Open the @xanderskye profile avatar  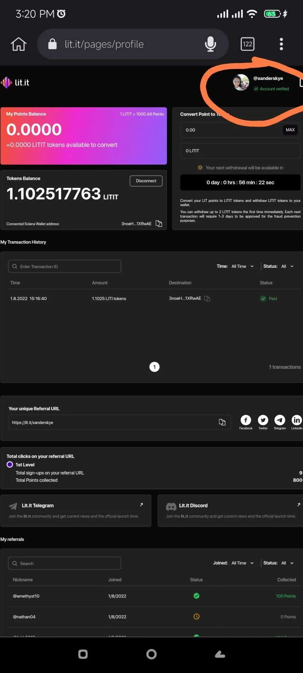click(x=241, y=82)
